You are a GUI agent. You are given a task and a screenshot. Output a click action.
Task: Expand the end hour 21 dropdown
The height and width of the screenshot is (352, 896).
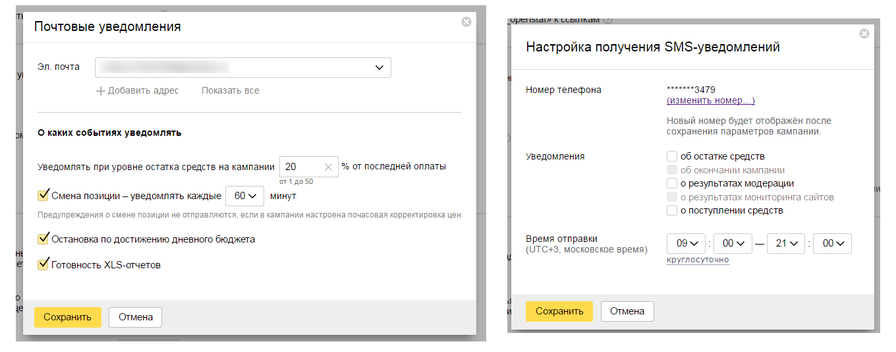[786, 243]
